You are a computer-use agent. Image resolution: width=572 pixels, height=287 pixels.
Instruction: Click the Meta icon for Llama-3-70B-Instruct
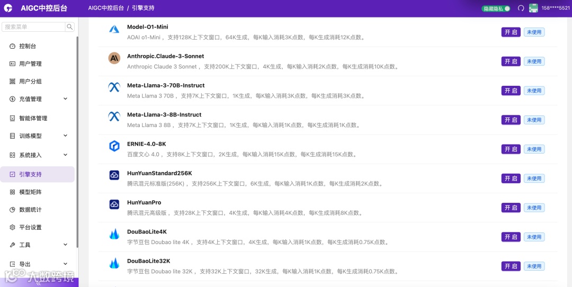pos(114,87)
